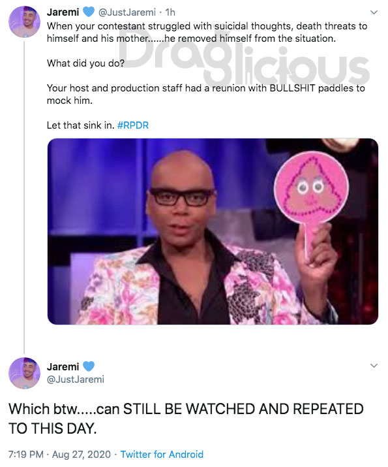Click the @JustJaremi handle on top tweet
This screenshot has width=388, height=467.
(x=127, y=12)
